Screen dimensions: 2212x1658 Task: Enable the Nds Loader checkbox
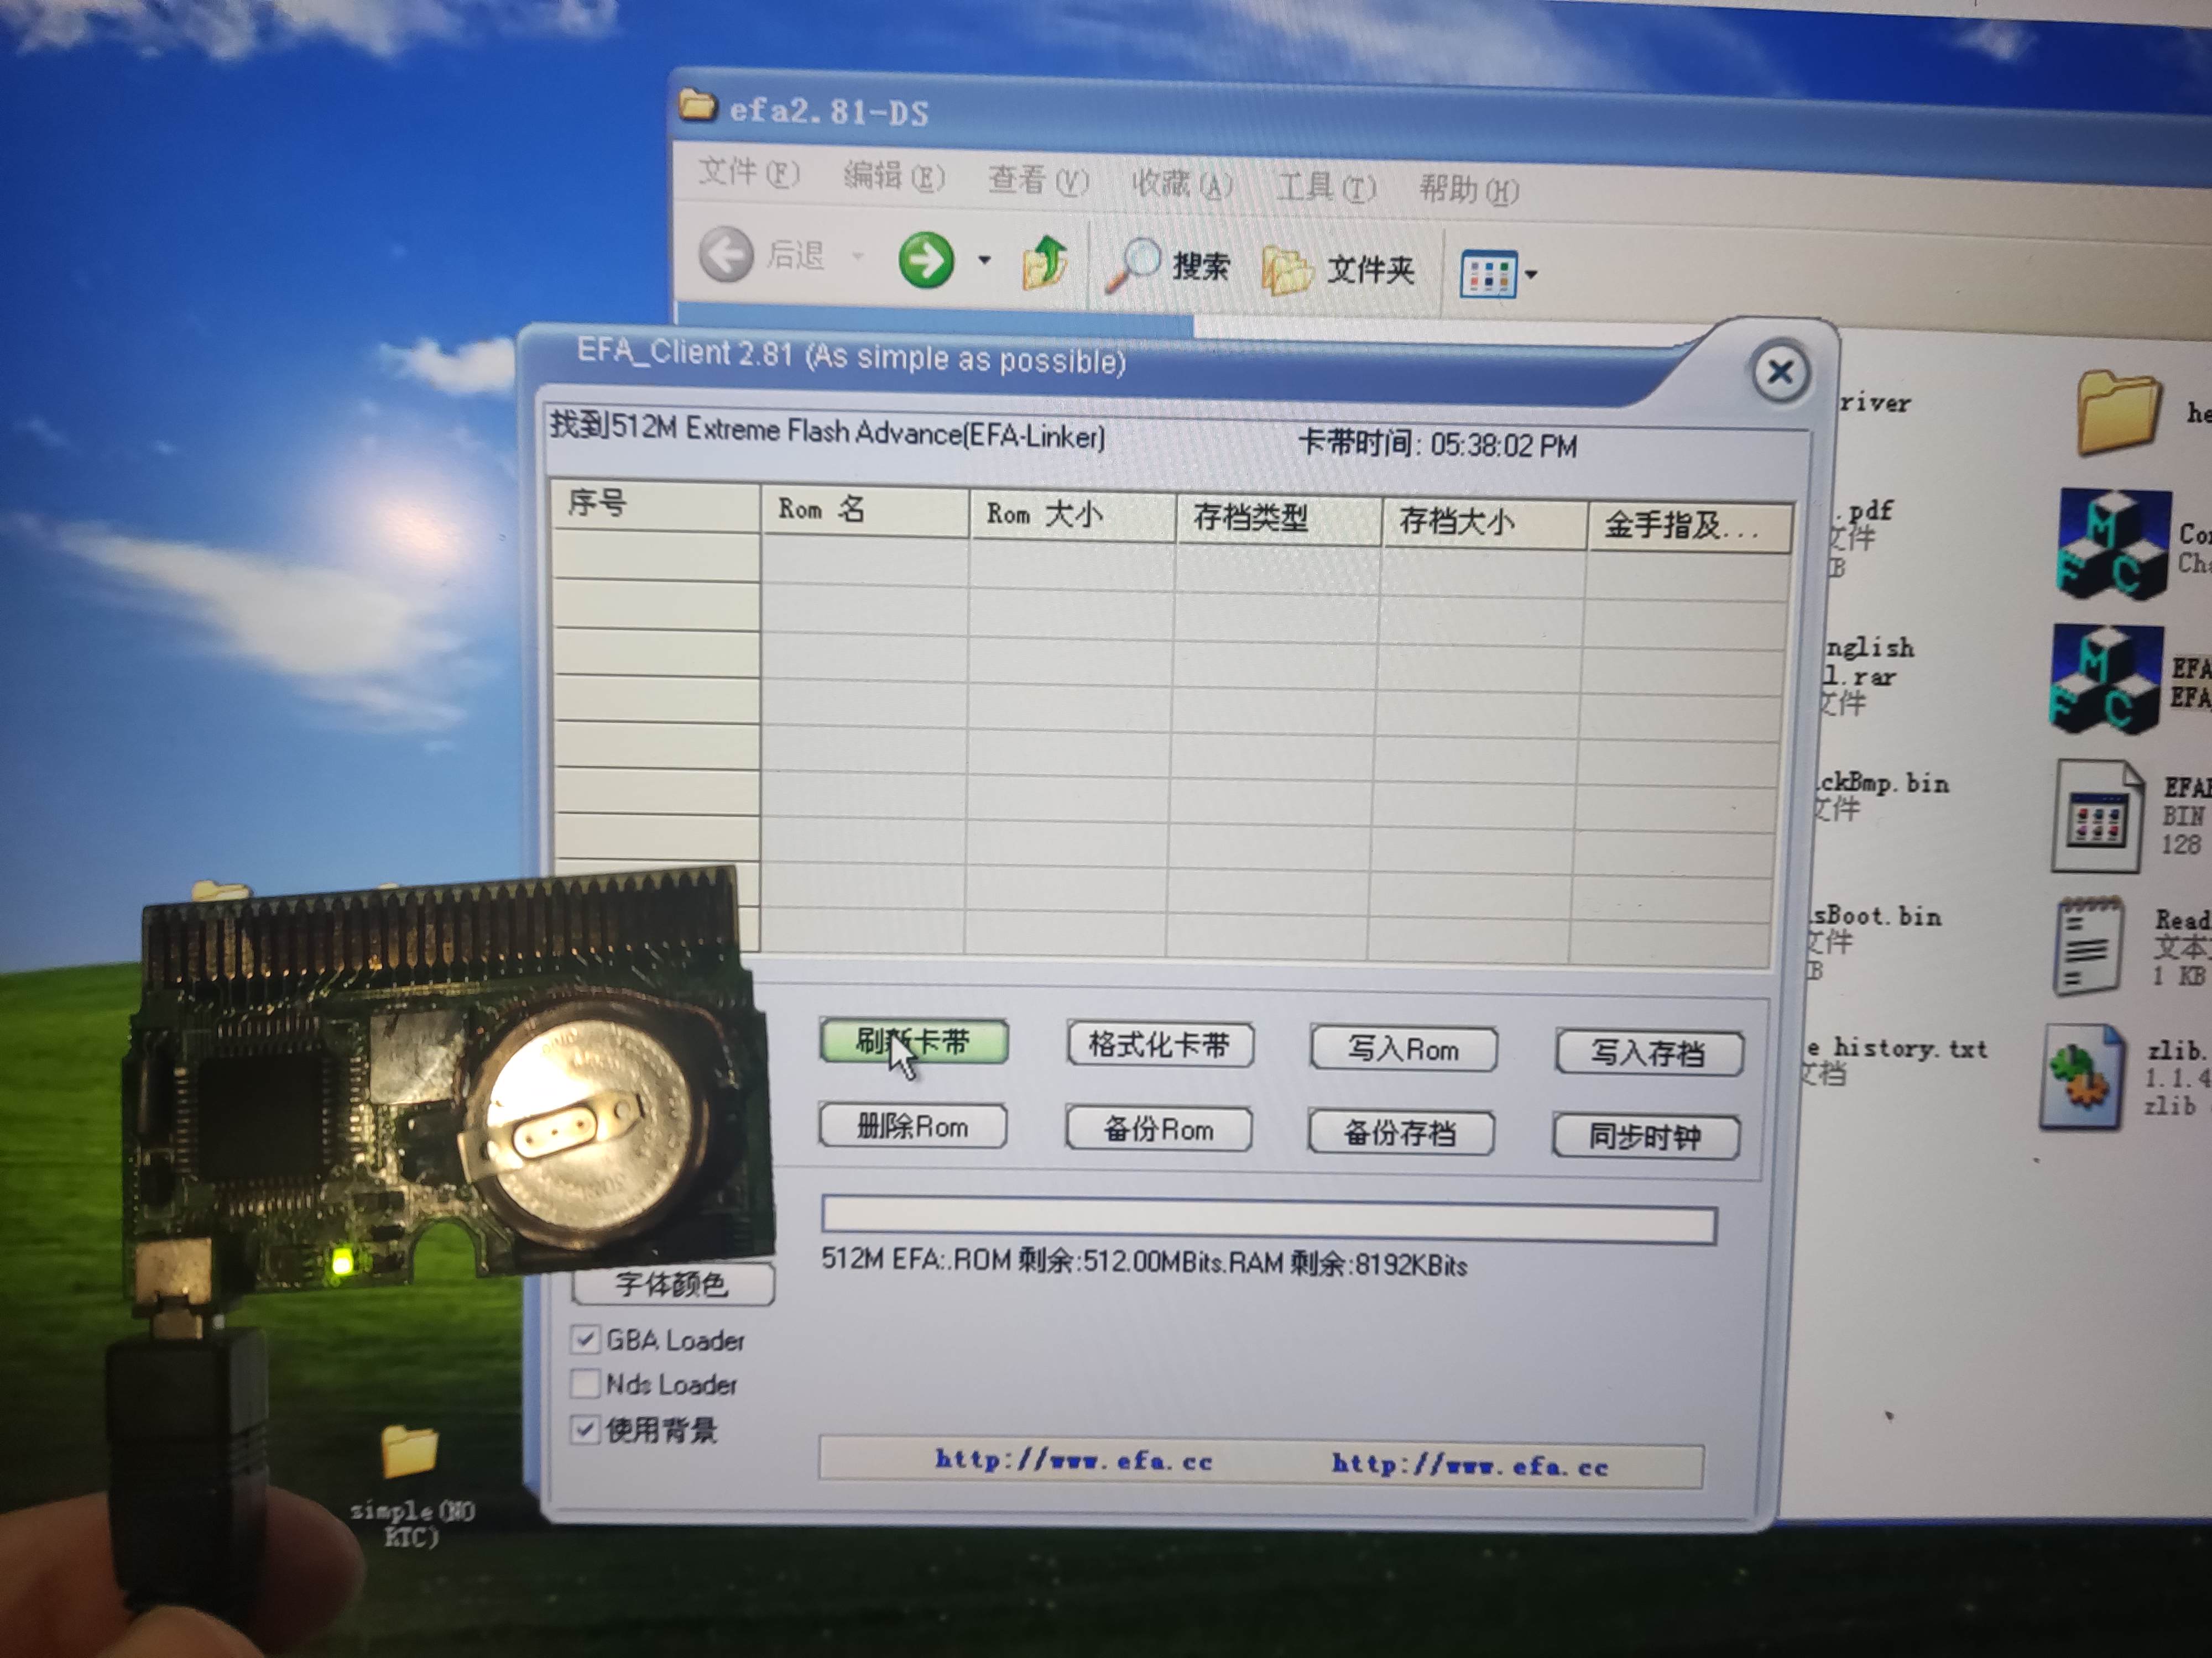pos(584,1383)
